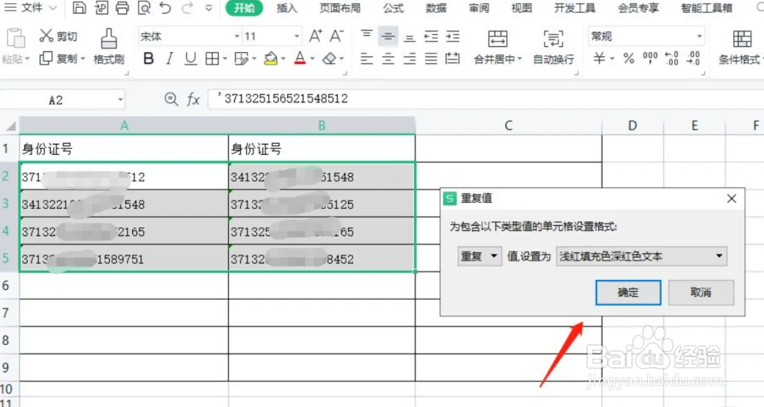Image resolution: width=764 pixels, height=407 pixels.
Task: Click the Print icon
Action: coord(123,8)
